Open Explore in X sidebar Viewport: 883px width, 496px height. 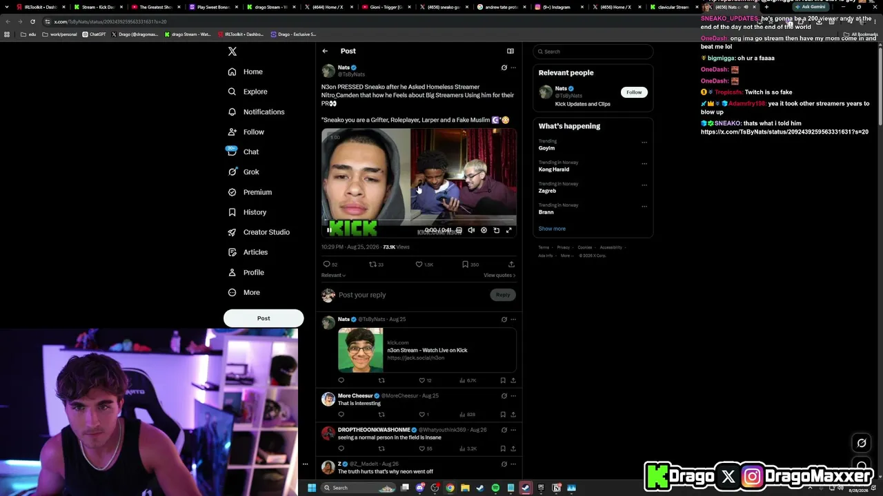(248, 92)
